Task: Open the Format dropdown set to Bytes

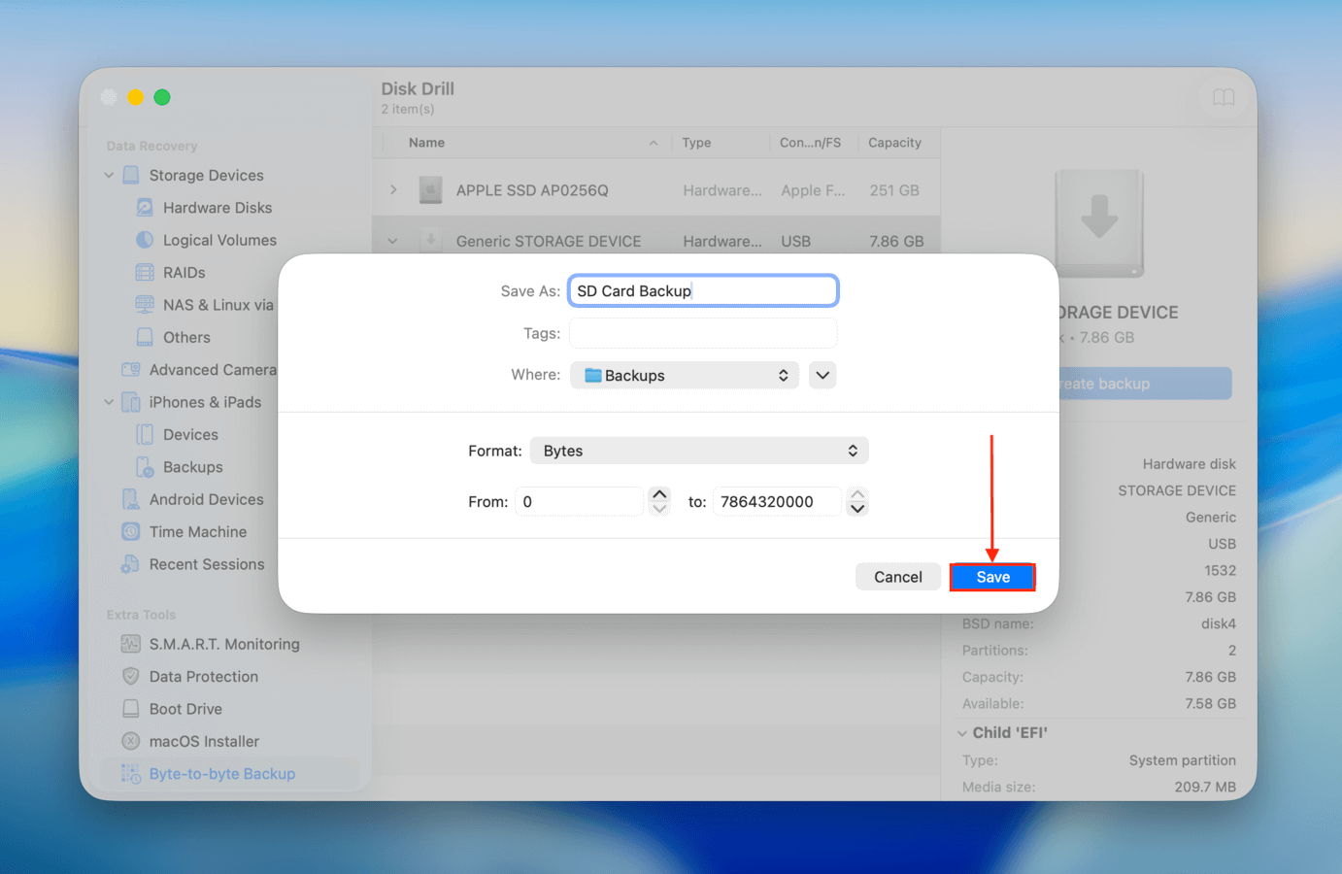Action: click(698, 450)
